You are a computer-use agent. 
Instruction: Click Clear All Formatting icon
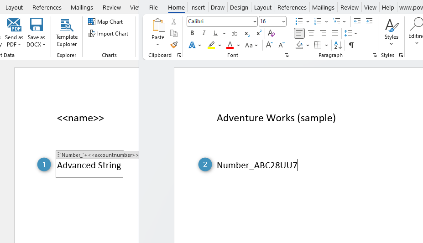coord(271,33)
